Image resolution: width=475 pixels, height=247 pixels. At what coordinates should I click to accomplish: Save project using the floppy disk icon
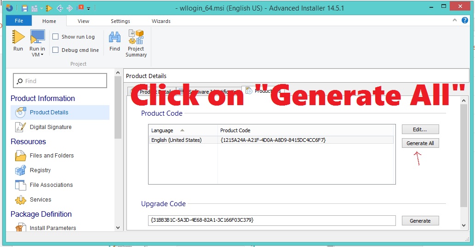click(24, 8)
